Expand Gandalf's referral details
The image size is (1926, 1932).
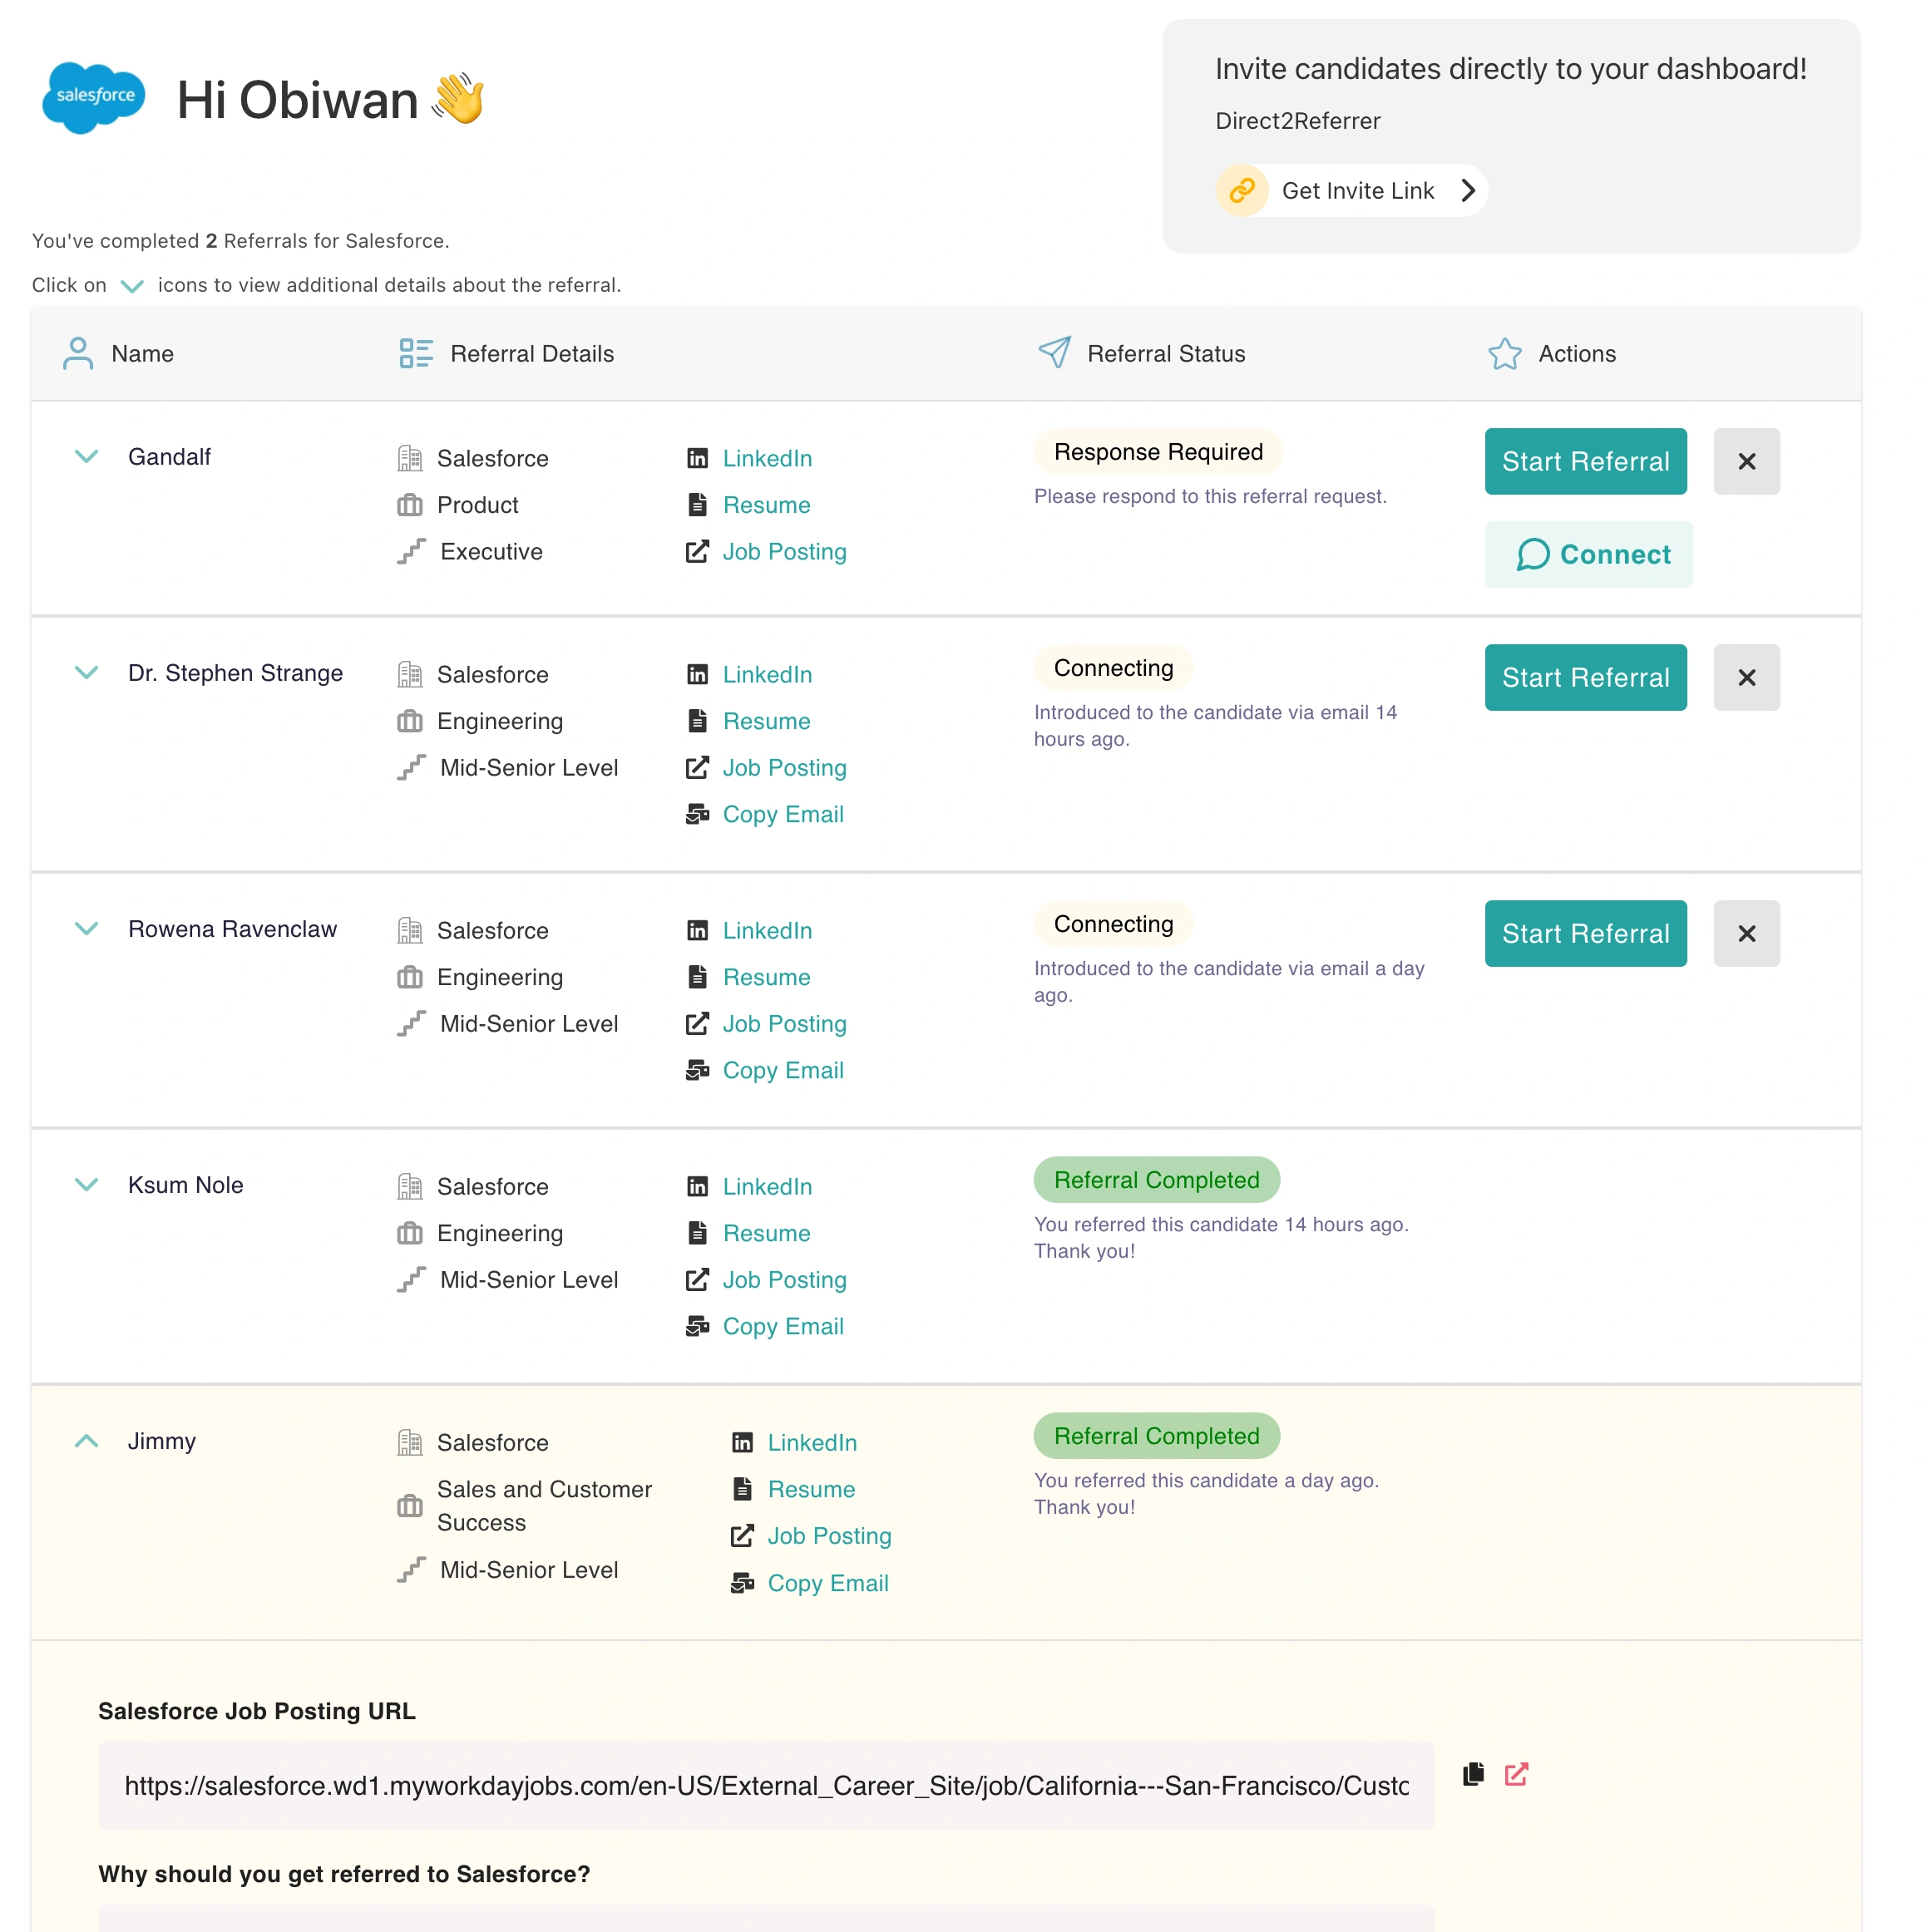point(87,456)
